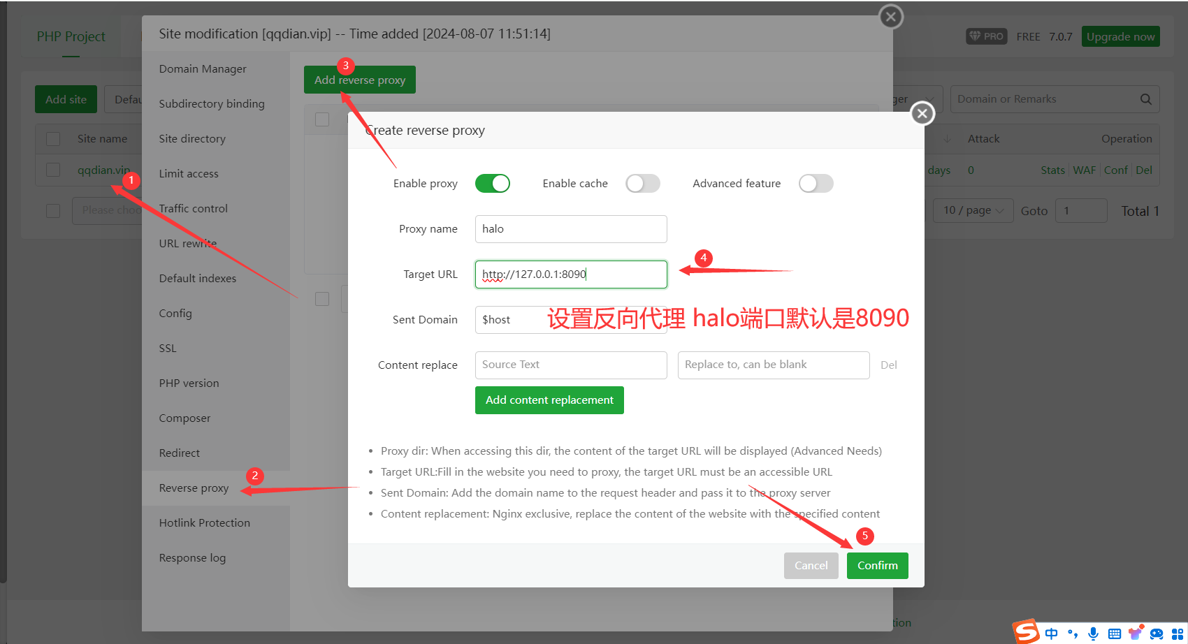
Task: Click the Sent Domain $host field
Action: [x=571, y=320]
